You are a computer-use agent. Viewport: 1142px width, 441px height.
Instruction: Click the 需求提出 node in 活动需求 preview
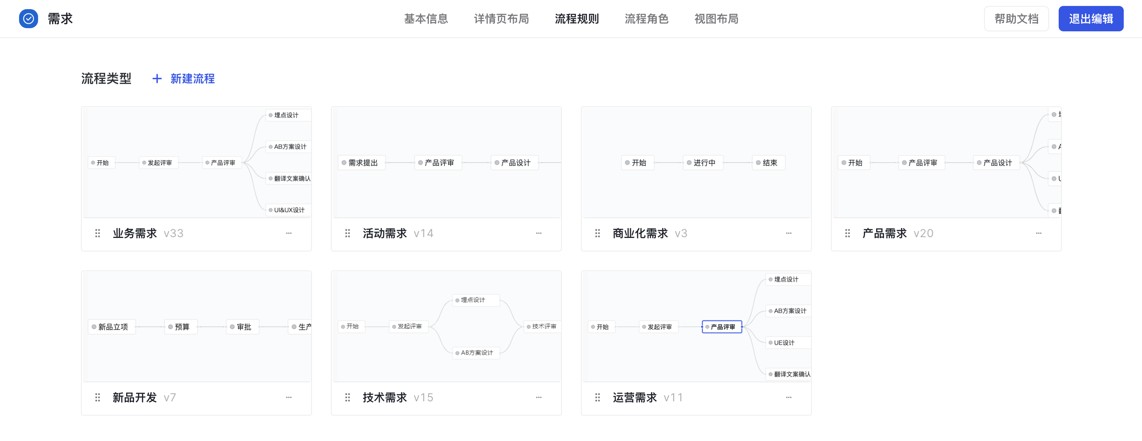(x=361, y=163)
